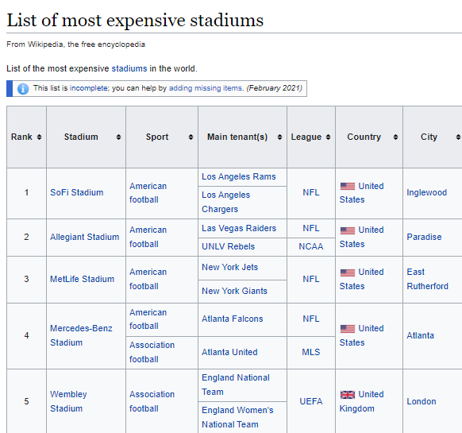The width and height of the screenshot is (462, 433).
Task: Open the NCAA league link
Action: pyautogui.click(x=311, y=246)
